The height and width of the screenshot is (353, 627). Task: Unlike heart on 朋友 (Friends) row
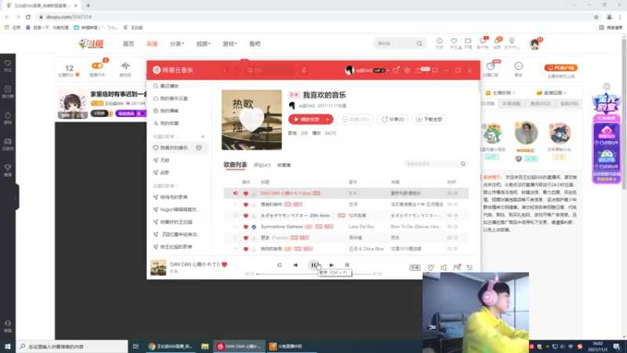(x=245, y=238)
